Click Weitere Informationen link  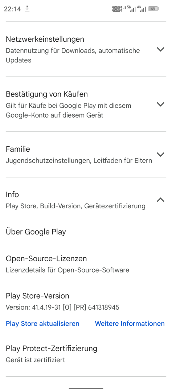(130, 323)
